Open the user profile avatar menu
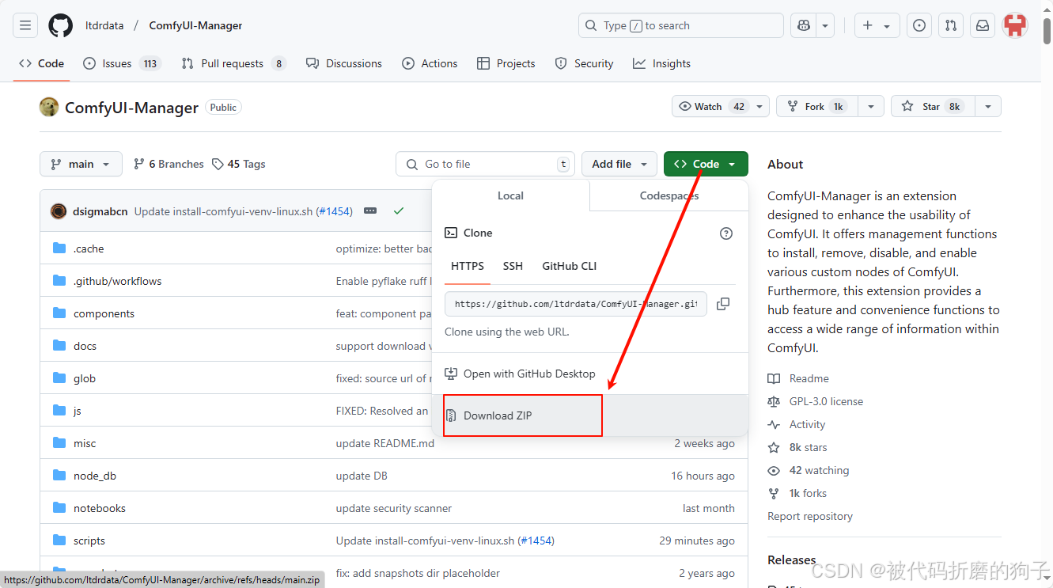 (x=1015, y=25)
